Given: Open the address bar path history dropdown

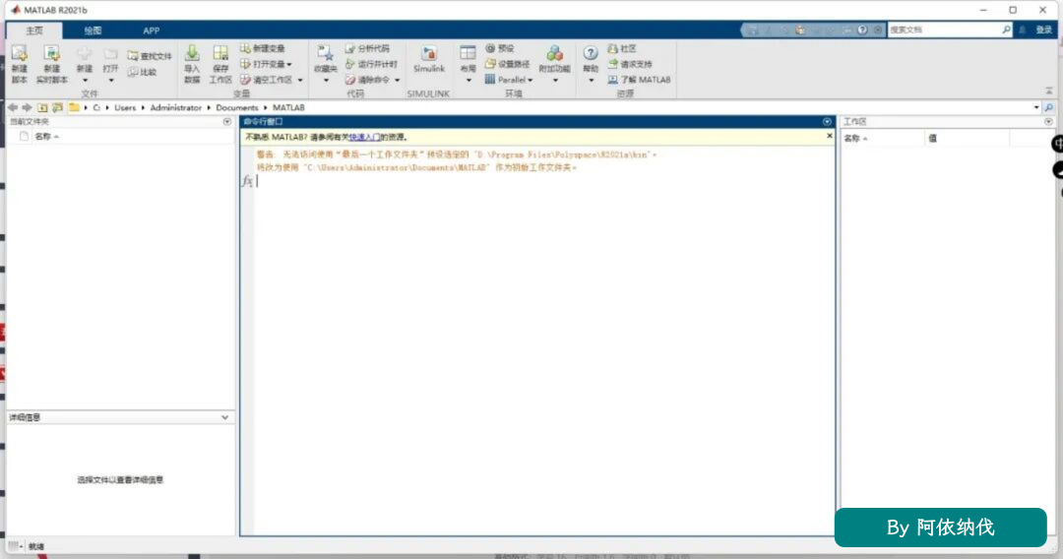Looking at the screenshot, I should (1036, 107).
